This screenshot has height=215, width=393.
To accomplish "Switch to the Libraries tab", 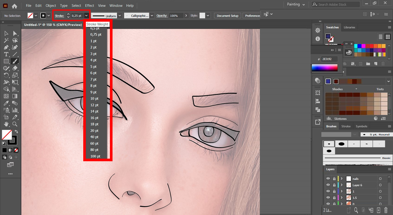I will tap(349, 27).
